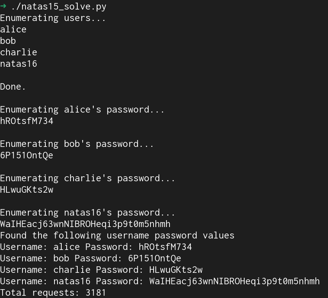Click the 'Enumerating users...' line

[x=53, y=18]
